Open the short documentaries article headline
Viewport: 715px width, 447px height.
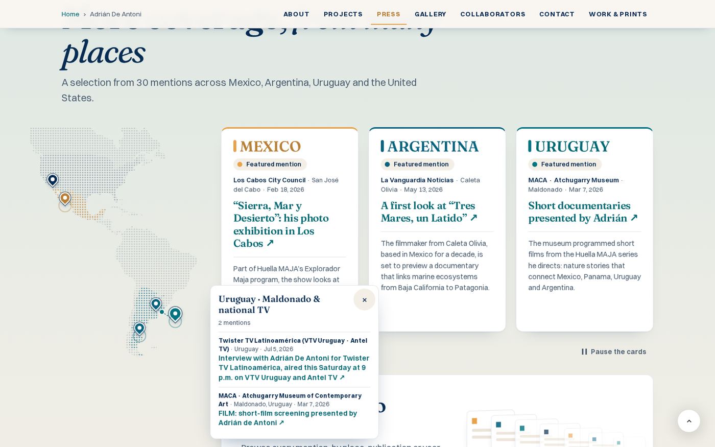coord(583,212)
